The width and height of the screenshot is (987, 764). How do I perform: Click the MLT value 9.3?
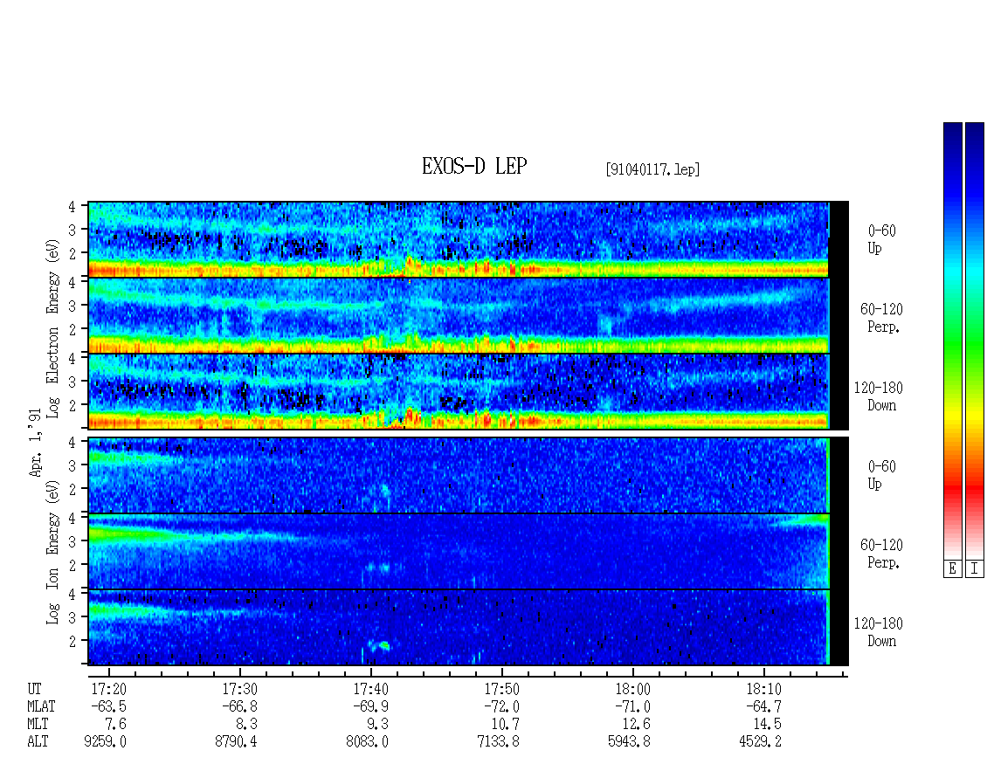point(377,725)
